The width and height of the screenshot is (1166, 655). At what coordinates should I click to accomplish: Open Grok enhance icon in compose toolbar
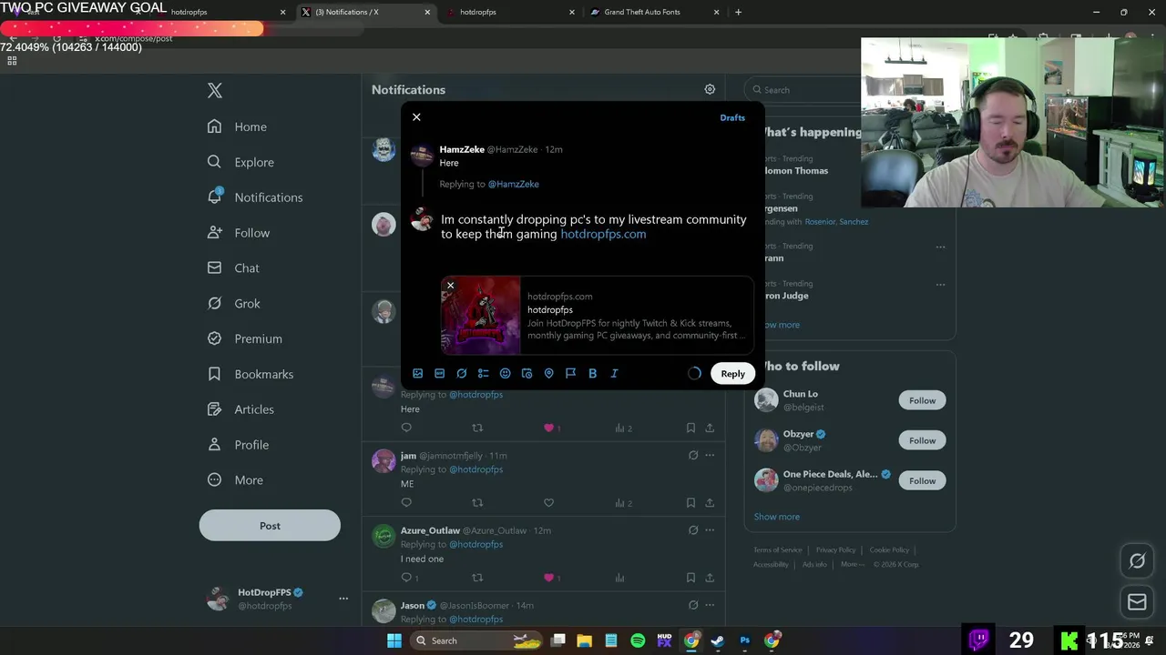[x=461, y=373]
